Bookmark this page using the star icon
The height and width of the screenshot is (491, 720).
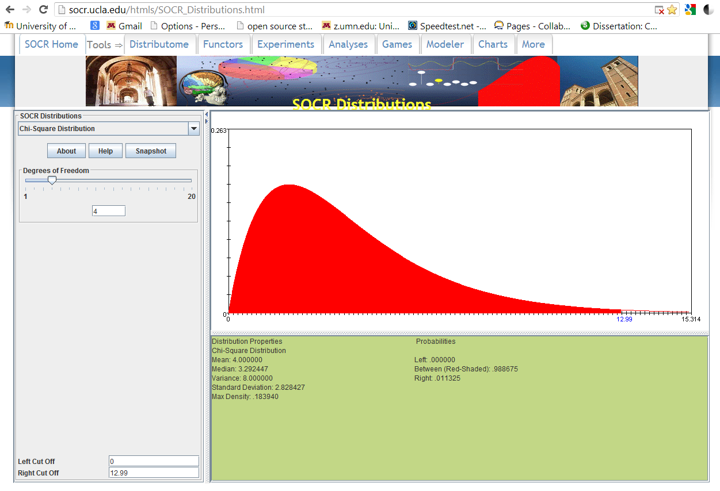pos(672,10)
